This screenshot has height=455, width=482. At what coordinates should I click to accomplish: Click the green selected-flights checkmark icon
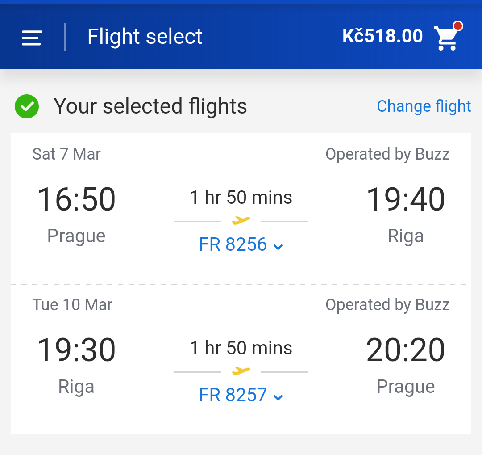point(27,106)
